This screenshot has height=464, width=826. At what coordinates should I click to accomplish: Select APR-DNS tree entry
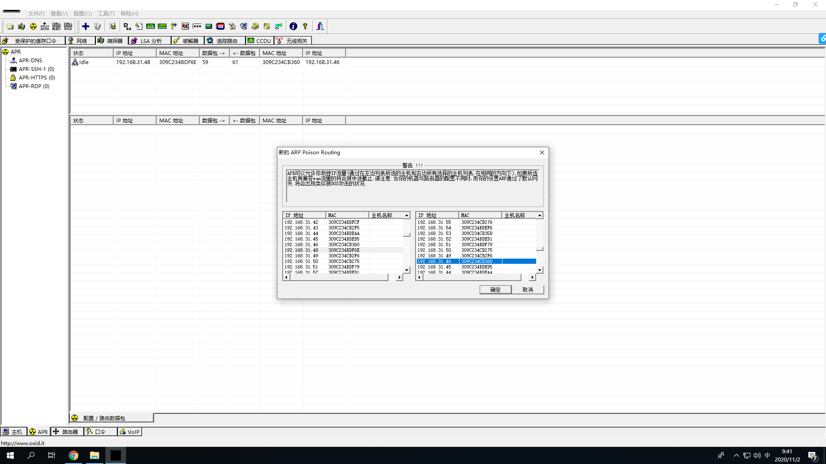(x=30, y=61)
